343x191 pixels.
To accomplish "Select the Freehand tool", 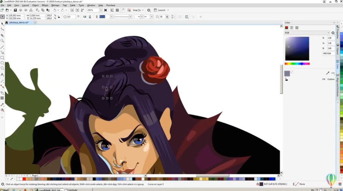I will (x=2, y=47).
